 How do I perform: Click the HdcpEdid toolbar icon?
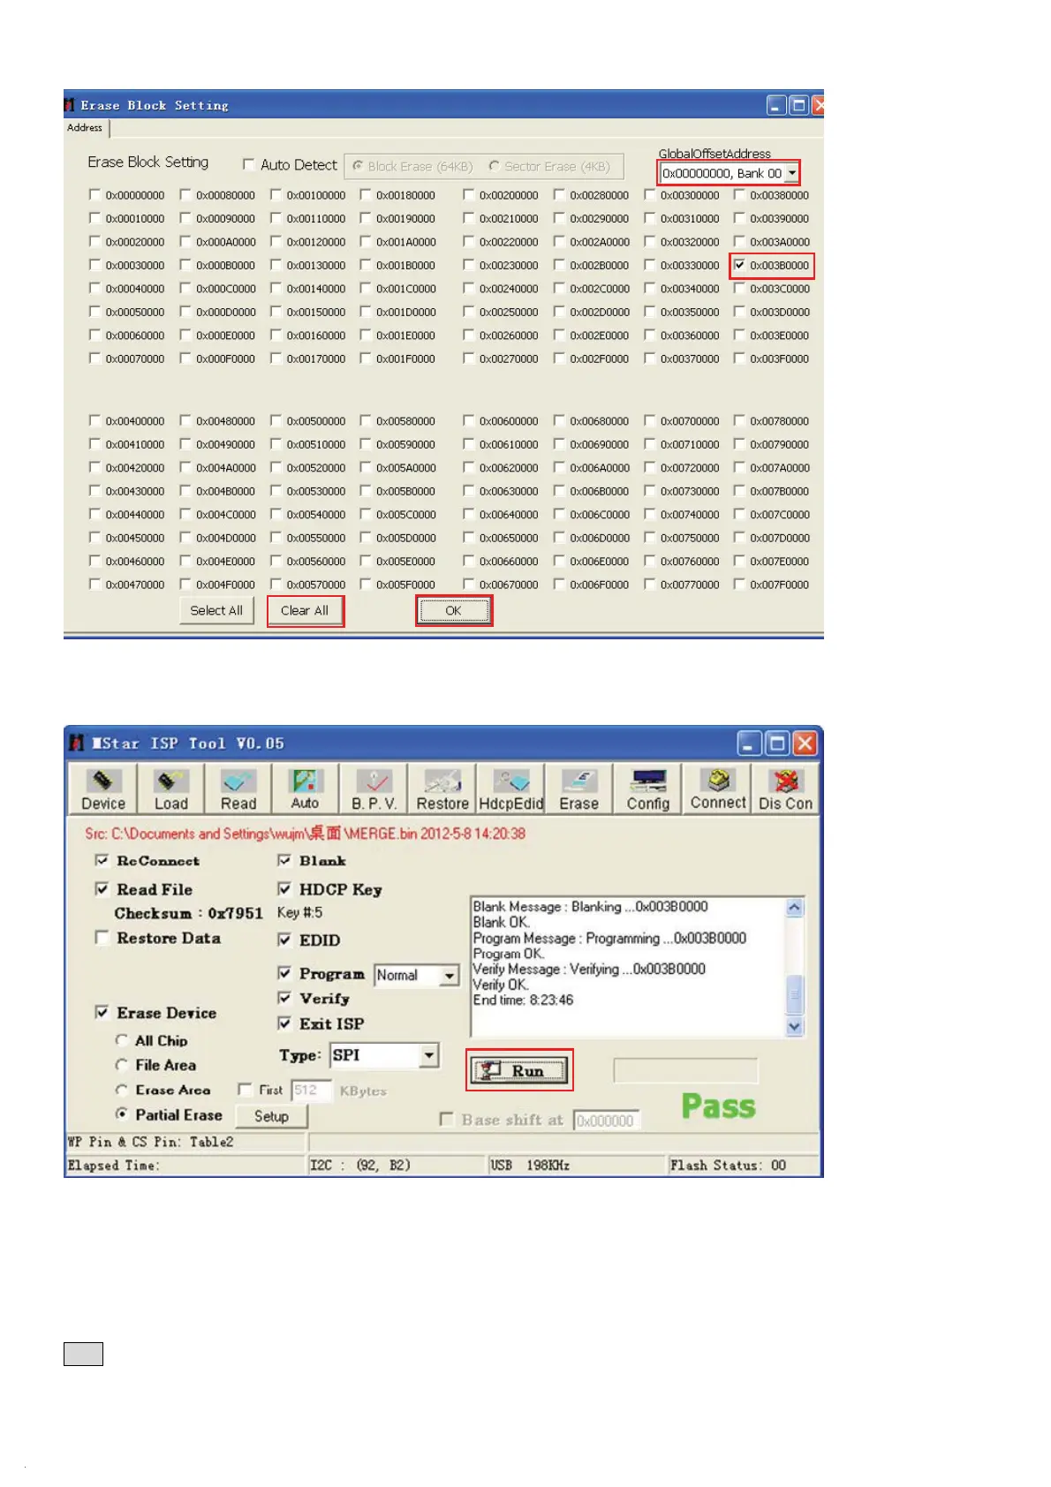coord(510,789)
